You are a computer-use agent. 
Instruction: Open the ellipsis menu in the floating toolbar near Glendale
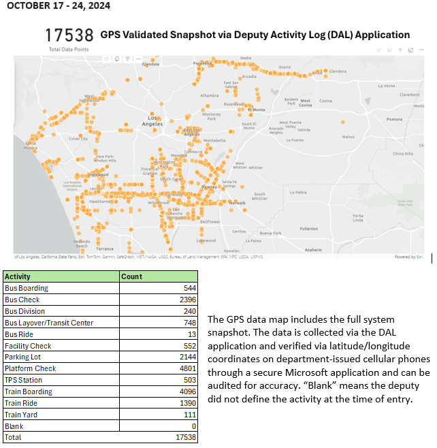(138, 59)
